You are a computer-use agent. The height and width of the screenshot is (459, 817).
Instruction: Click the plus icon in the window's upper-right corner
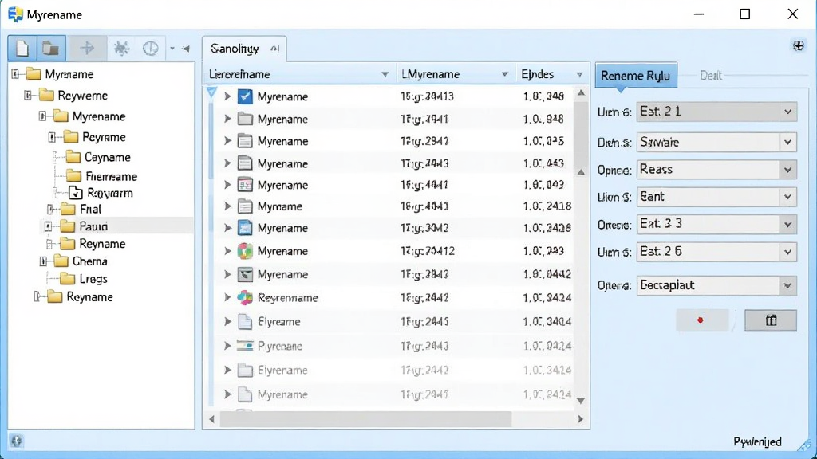[798, 45]
